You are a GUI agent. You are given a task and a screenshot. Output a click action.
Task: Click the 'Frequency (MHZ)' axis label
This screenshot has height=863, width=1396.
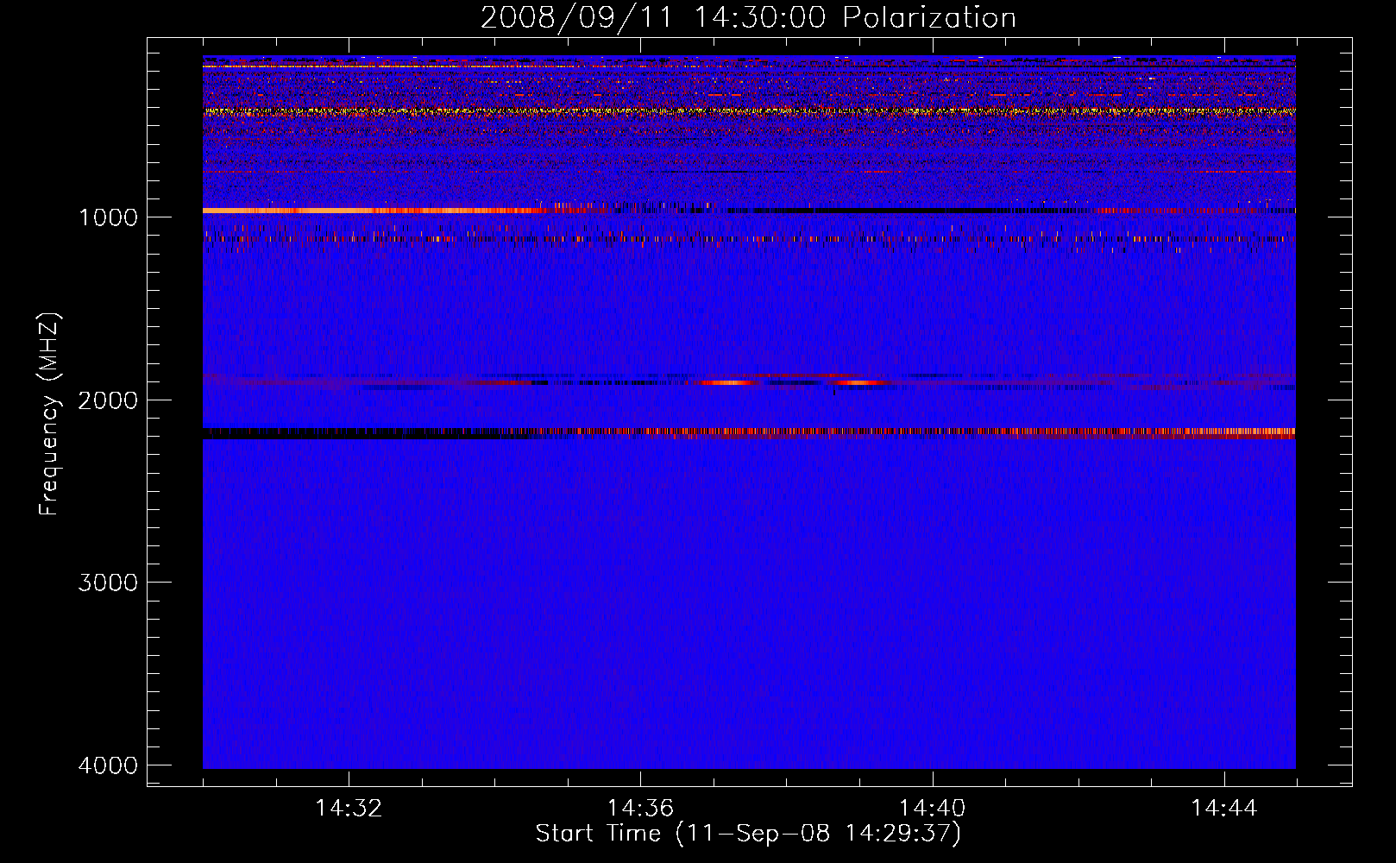tap(49, 414)
